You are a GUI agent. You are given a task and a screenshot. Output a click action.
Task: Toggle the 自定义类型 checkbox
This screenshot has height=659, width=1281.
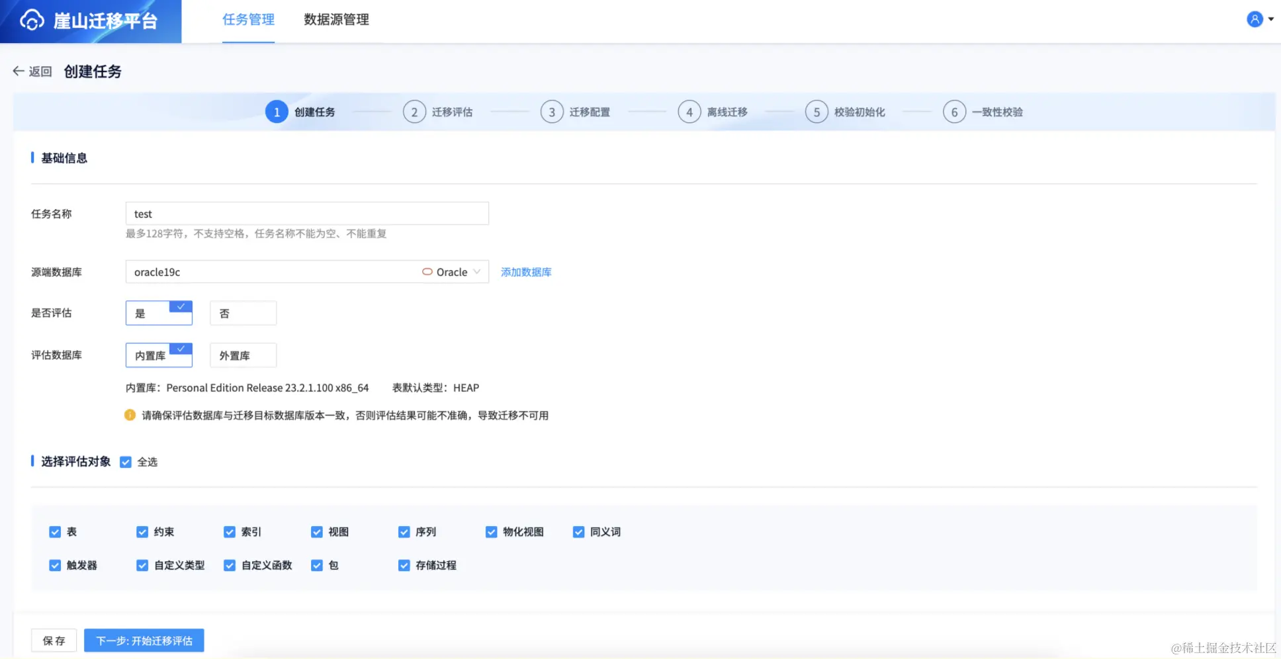point(142,565)
